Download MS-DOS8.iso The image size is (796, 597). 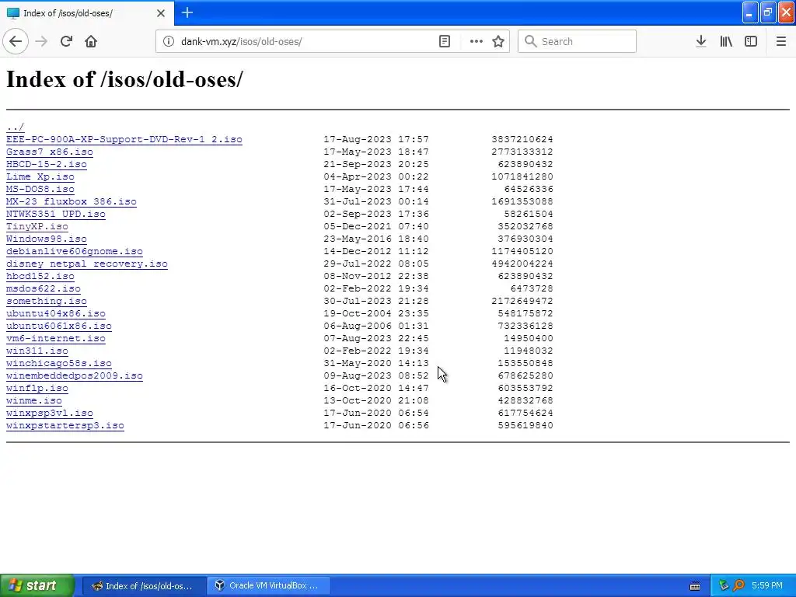pyautogui.click(x=40, y=189)
